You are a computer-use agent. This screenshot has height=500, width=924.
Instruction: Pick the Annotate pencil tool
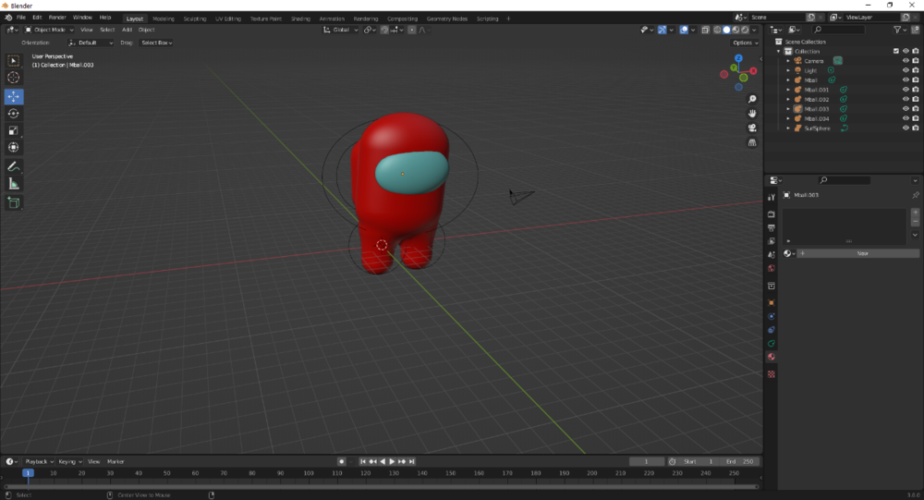14,167
